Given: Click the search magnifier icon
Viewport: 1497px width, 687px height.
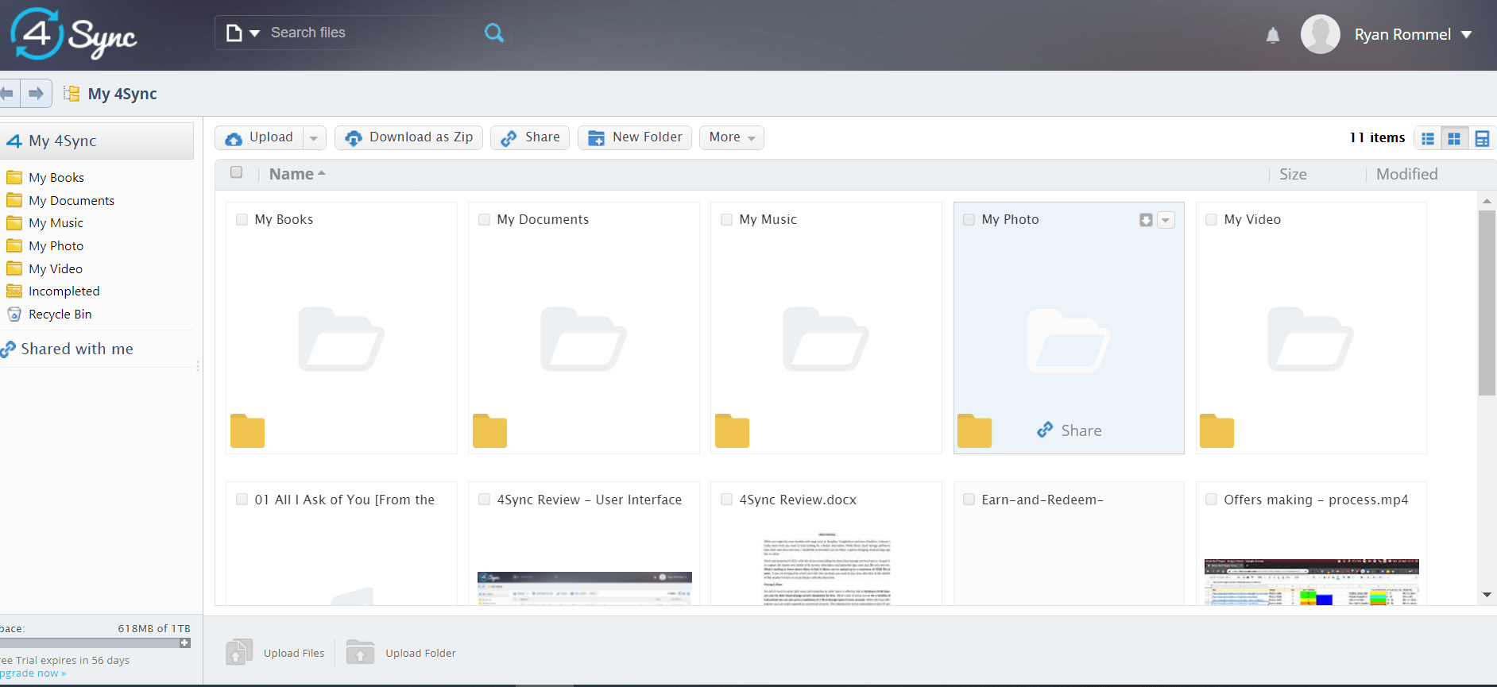Looking at the screenshot, I should click(494, 33).
